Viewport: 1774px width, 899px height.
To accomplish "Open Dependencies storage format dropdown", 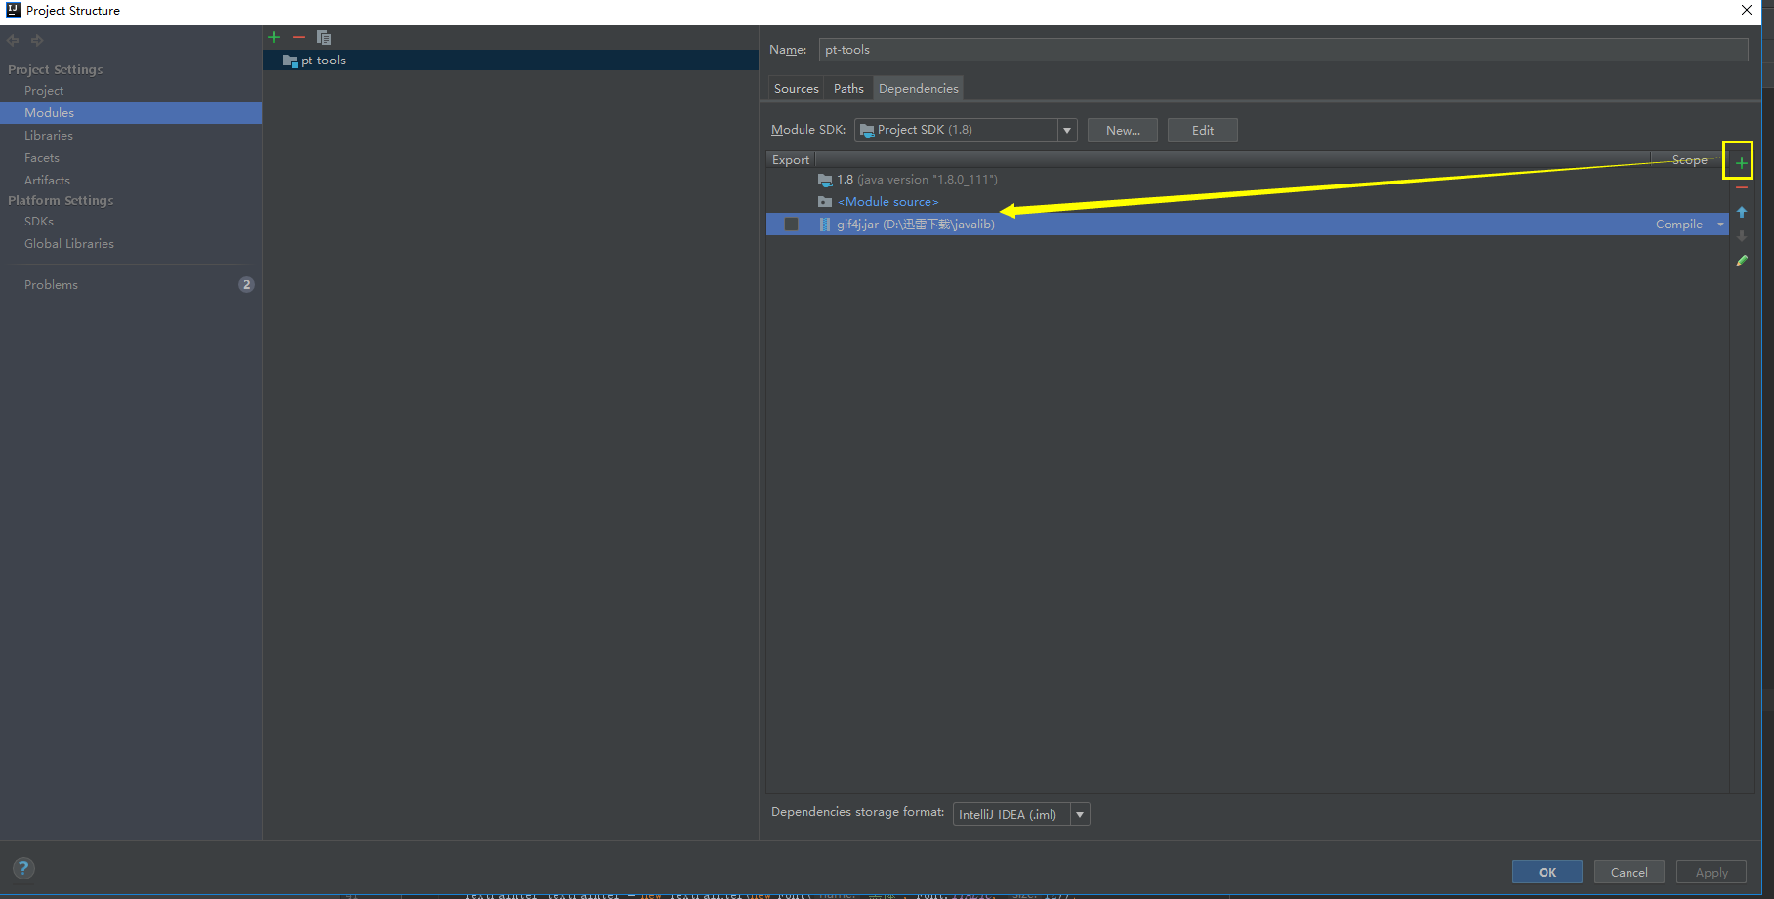I will pos(1021,814).
